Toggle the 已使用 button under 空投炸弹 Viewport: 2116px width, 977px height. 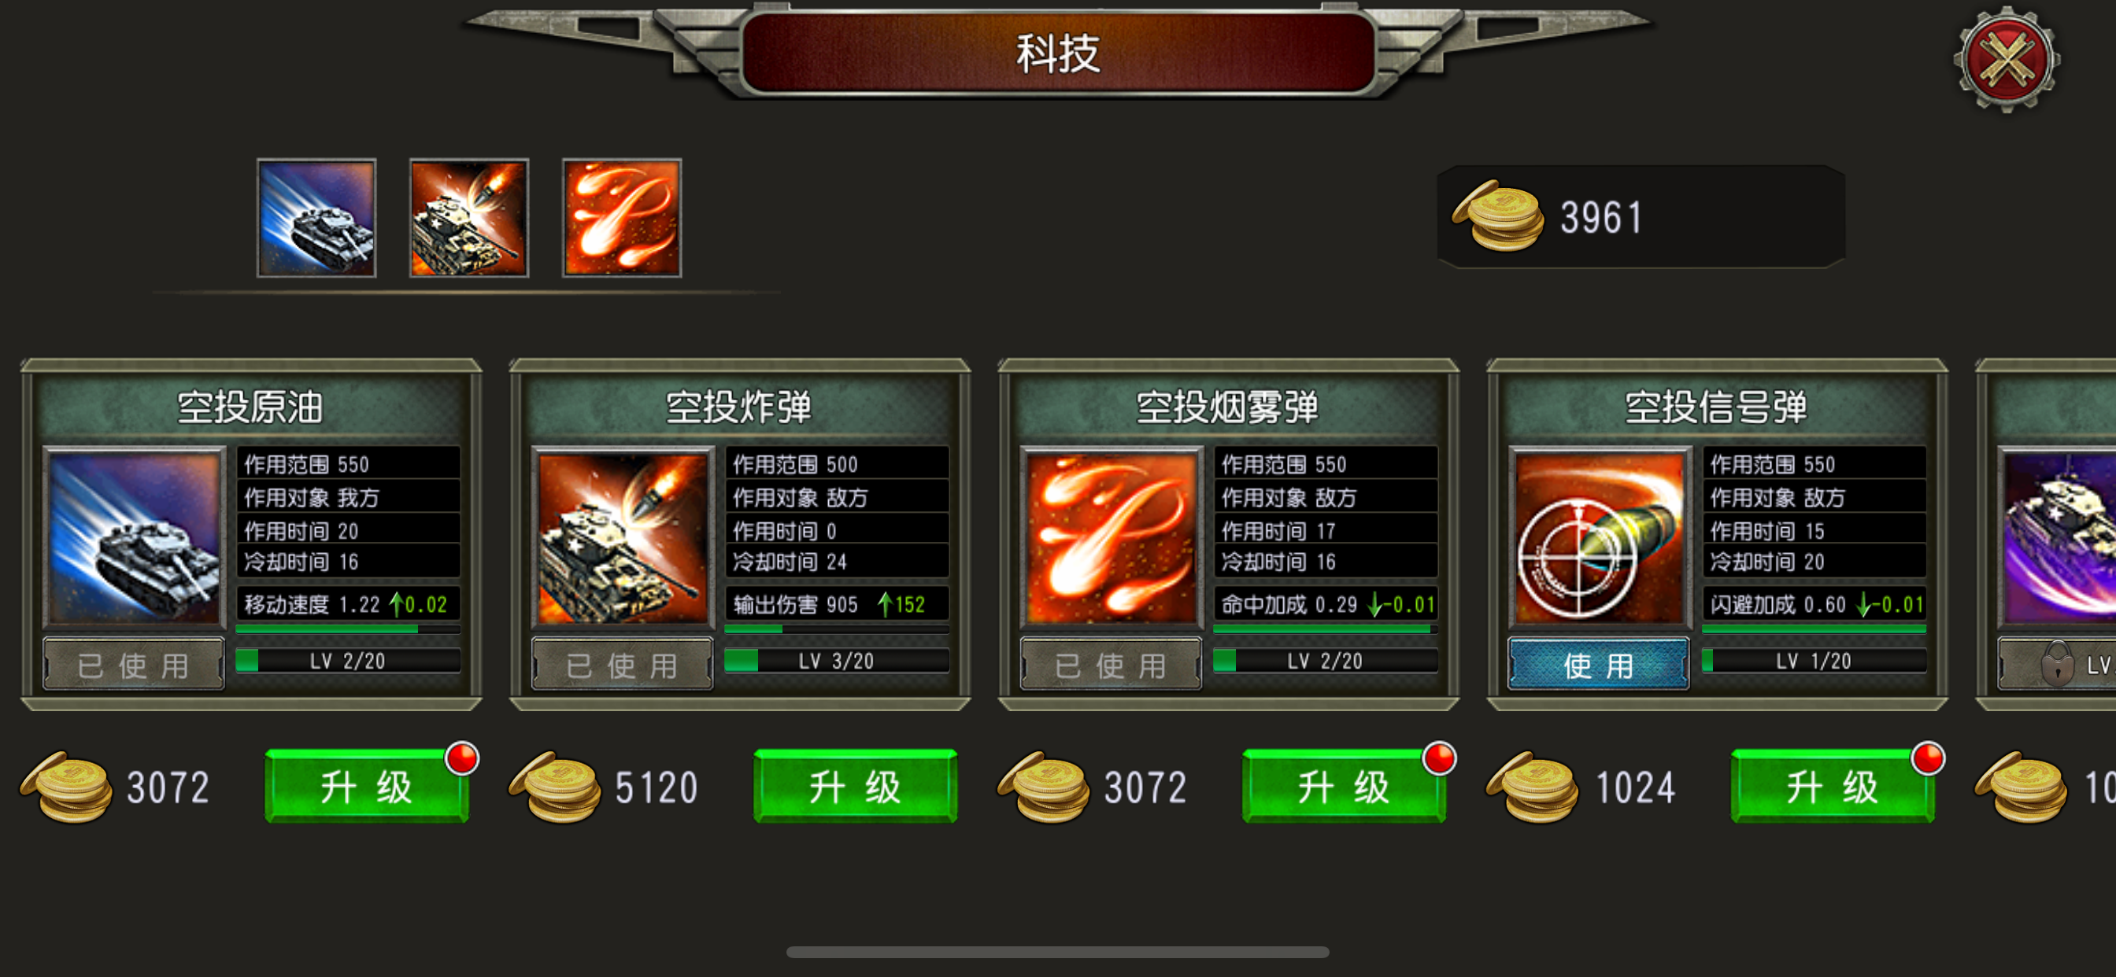[622, 664]
